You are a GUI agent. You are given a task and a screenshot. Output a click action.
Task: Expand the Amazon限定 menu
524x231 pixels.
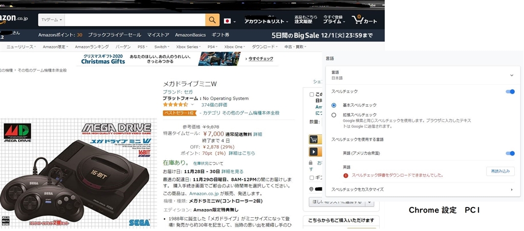[55, 47]
